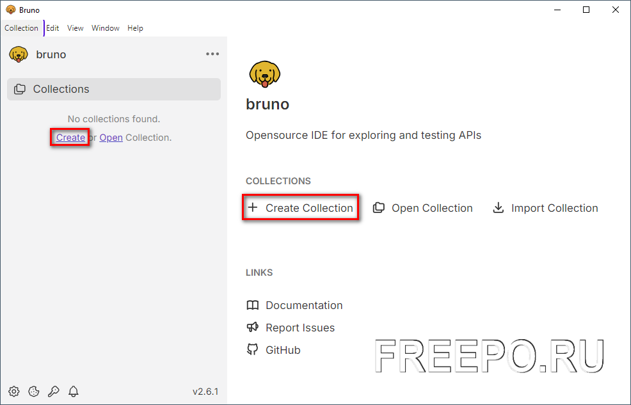Open Preferences via the gear icon
The height and width of the screenshot is (405, 631).
pos(14,392)
